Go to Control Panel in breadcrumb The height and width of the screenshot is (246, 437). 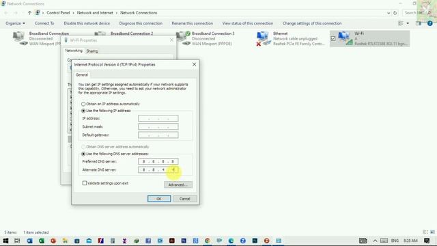click(x=58, y=13)
